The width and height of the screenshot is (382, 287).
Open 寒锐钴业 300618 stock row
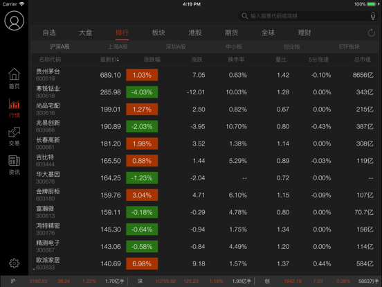205,92
